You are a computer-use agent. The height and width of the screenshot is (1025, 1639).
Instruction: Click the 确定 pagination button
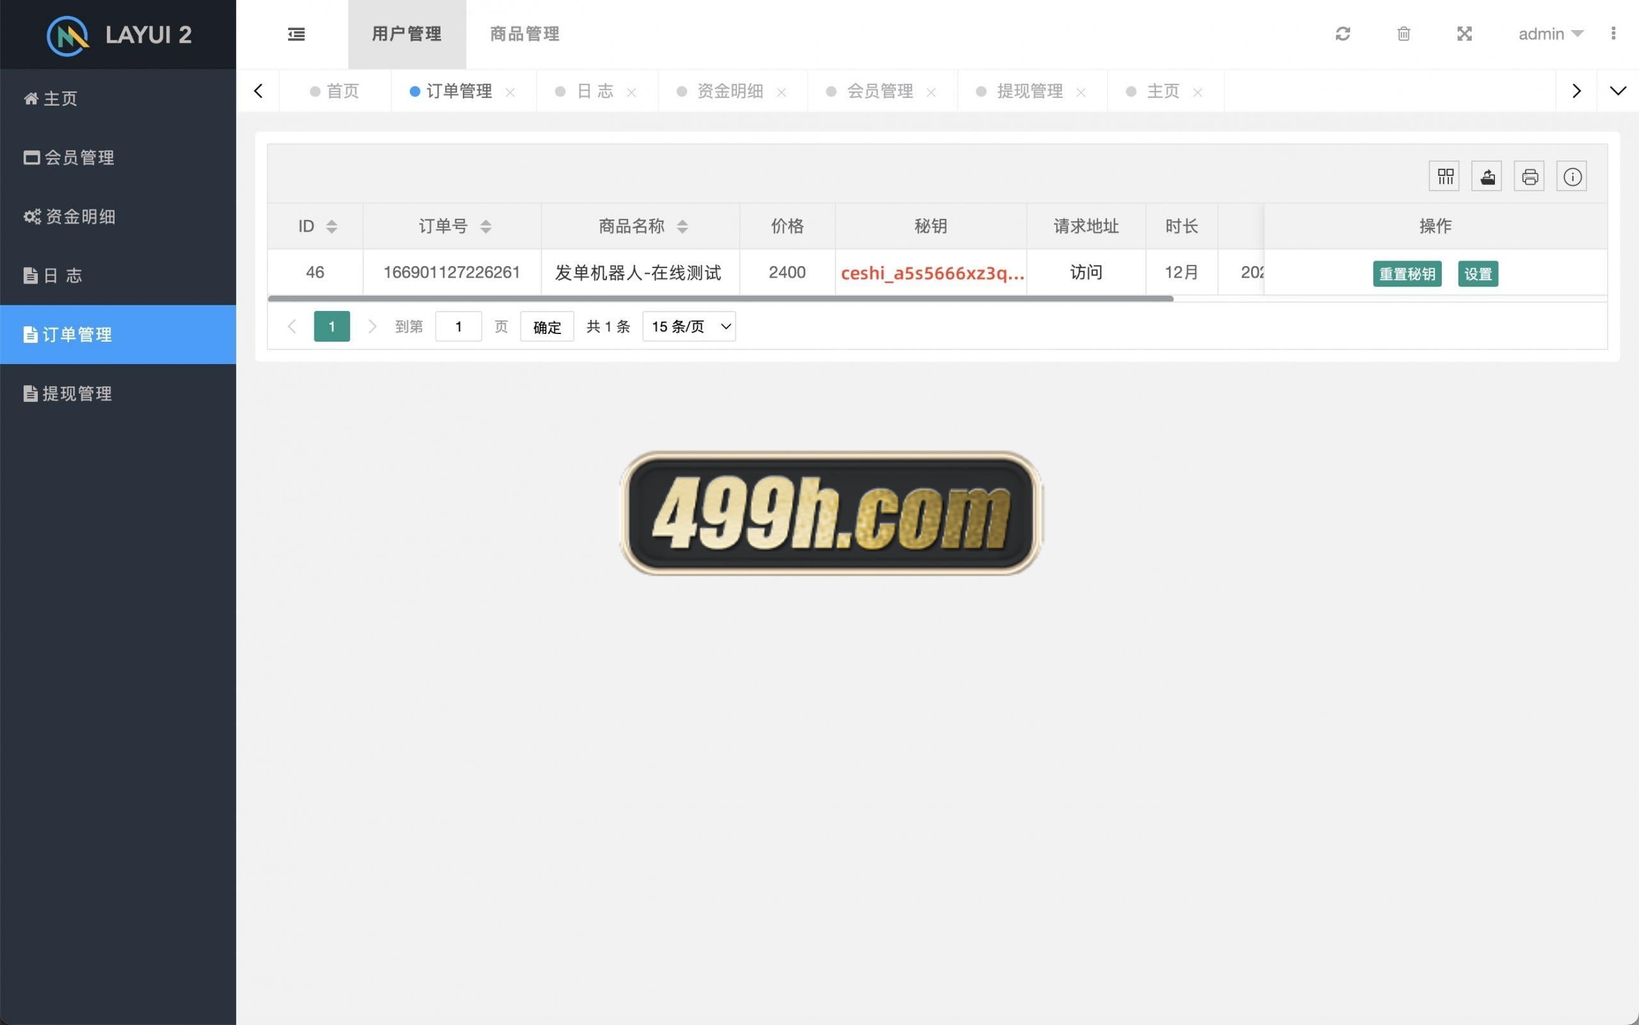click(x=547, y=327)
